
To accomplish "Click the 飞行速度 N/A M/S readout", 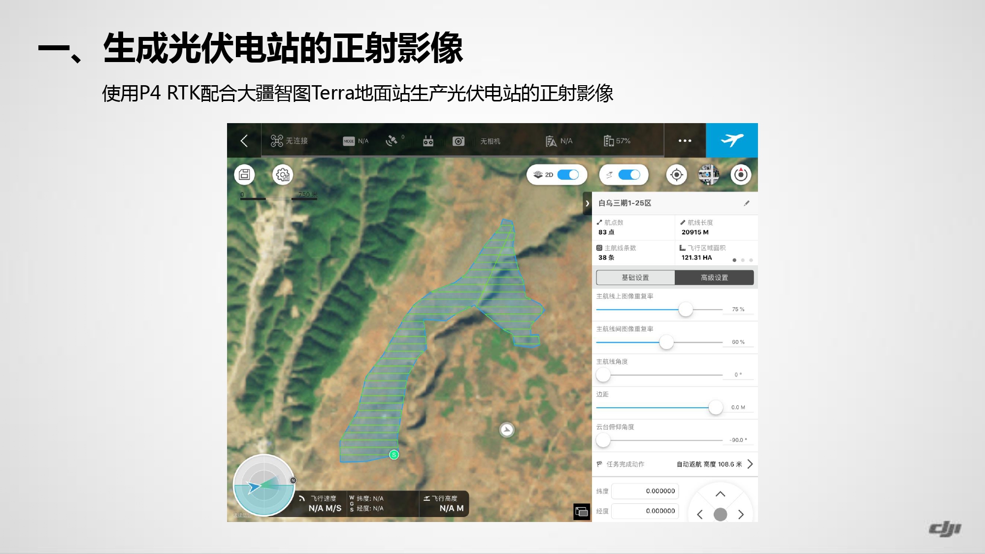I will tap(323, 504).
